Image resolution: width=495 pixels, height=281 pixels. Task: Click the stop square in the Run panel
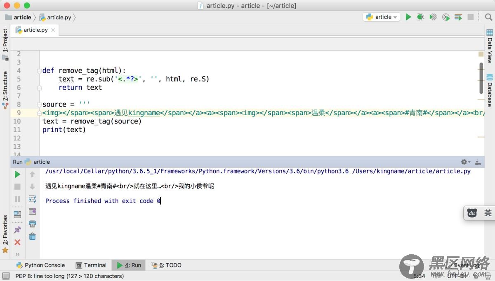17,187
